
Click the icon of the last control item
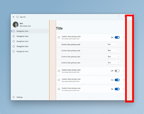[59, 89]
